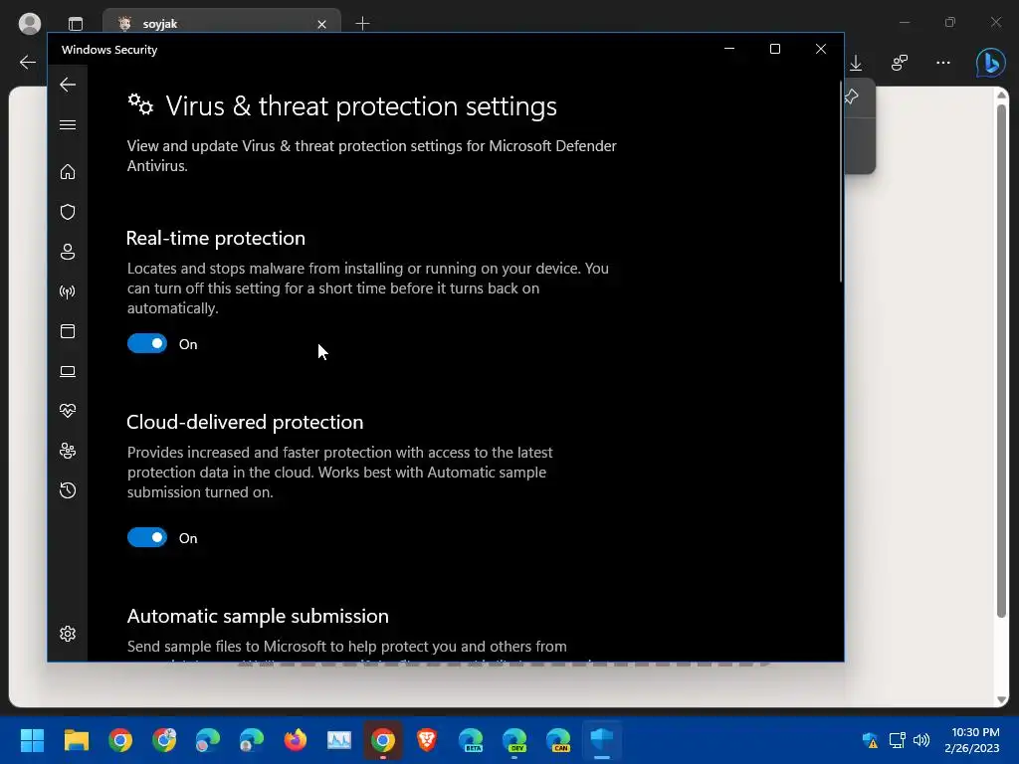The width and height of the screenshot is (1019, 764).
Task: Open the volume control in system tray
Action: click(920, 740)
